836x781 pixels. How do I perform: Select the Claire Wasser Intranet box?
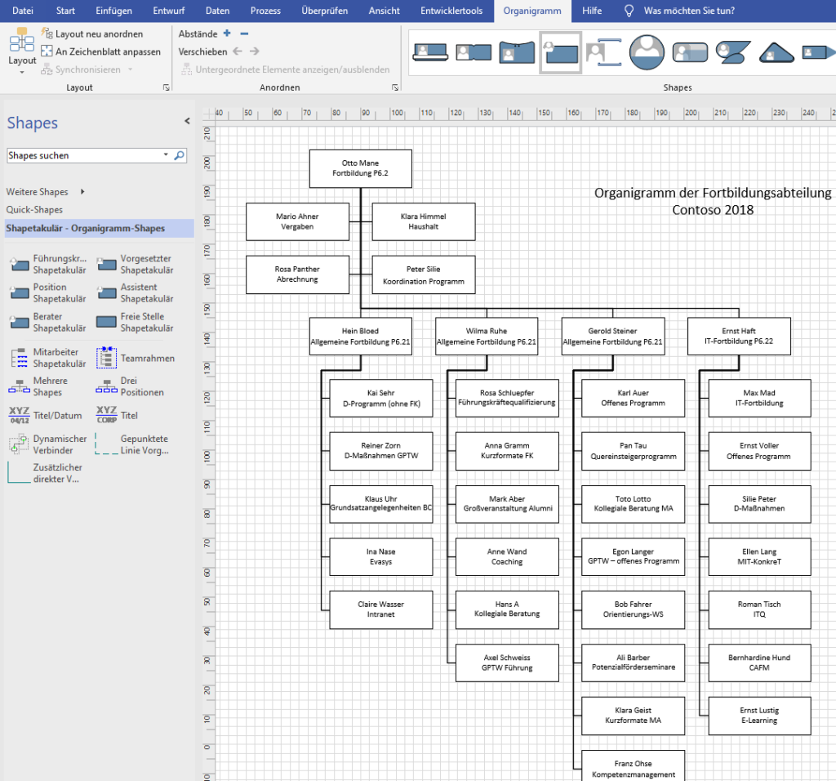point(380,609)
